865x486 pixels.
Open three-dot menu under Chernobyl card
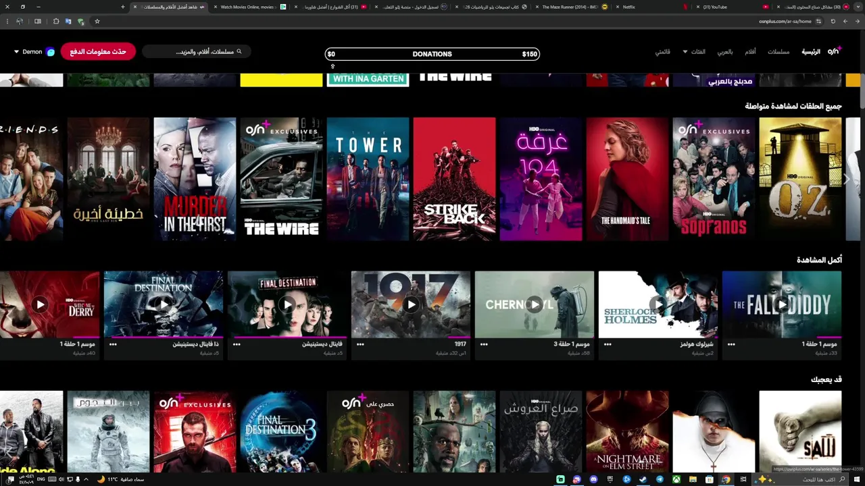[x=484, y=344]
